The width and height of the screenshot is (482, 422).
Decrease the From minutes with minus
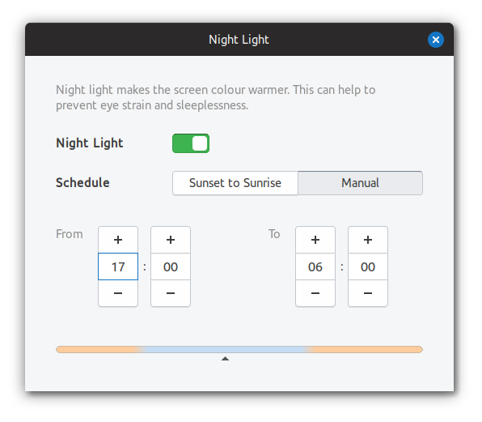tap(171, 293)
